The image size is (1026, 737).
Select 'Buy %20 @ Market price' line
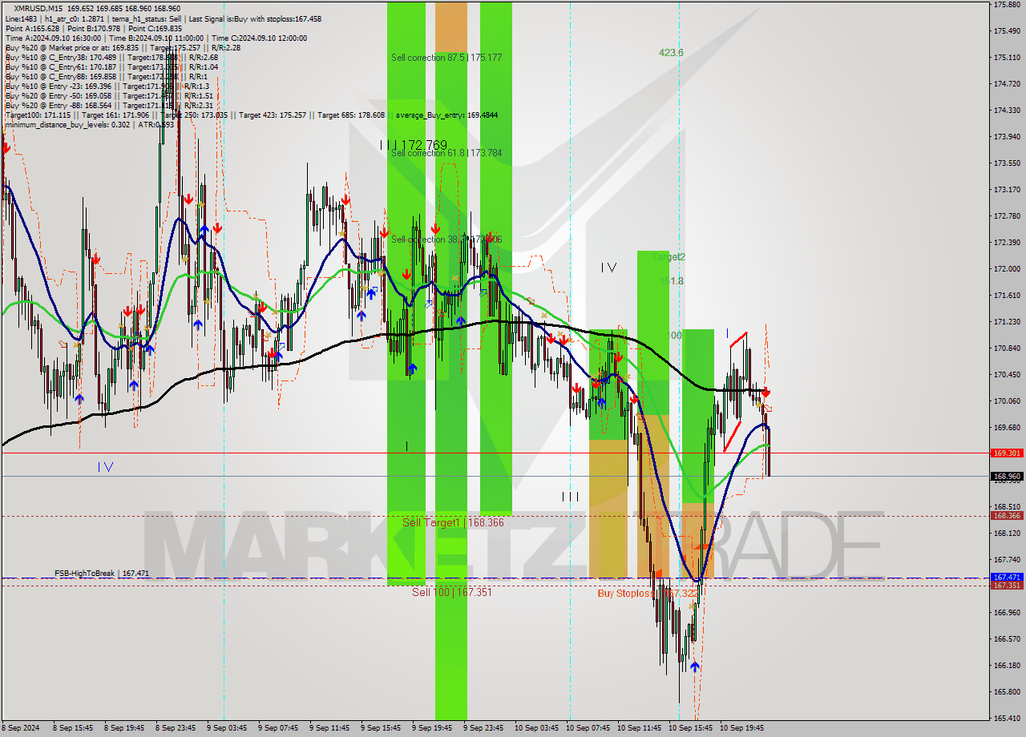(123, 47)
